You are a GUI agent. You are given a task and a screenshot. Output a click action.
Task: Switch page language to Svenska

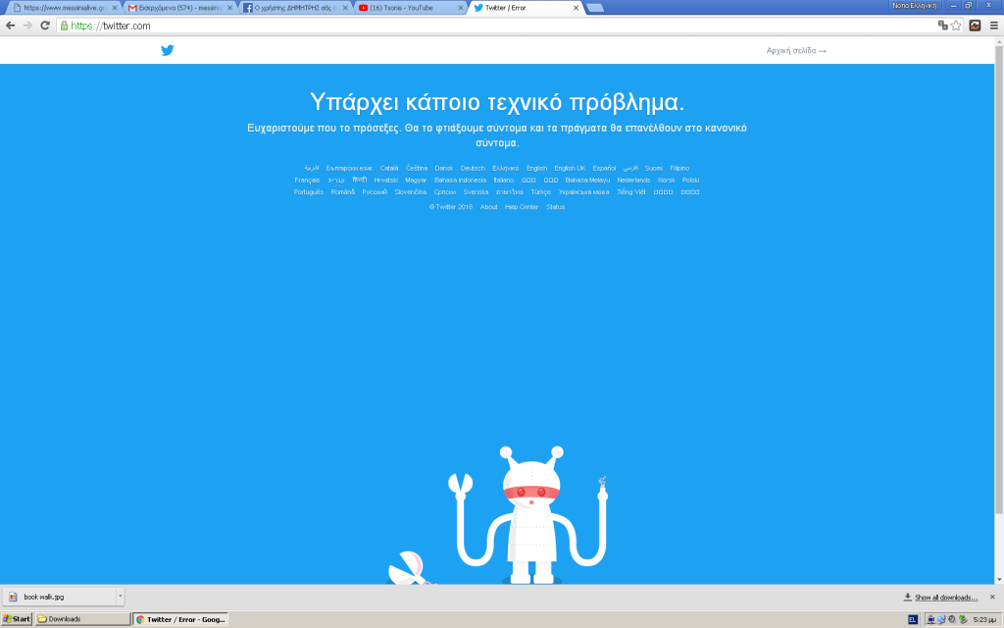click(x=476, y=192)
